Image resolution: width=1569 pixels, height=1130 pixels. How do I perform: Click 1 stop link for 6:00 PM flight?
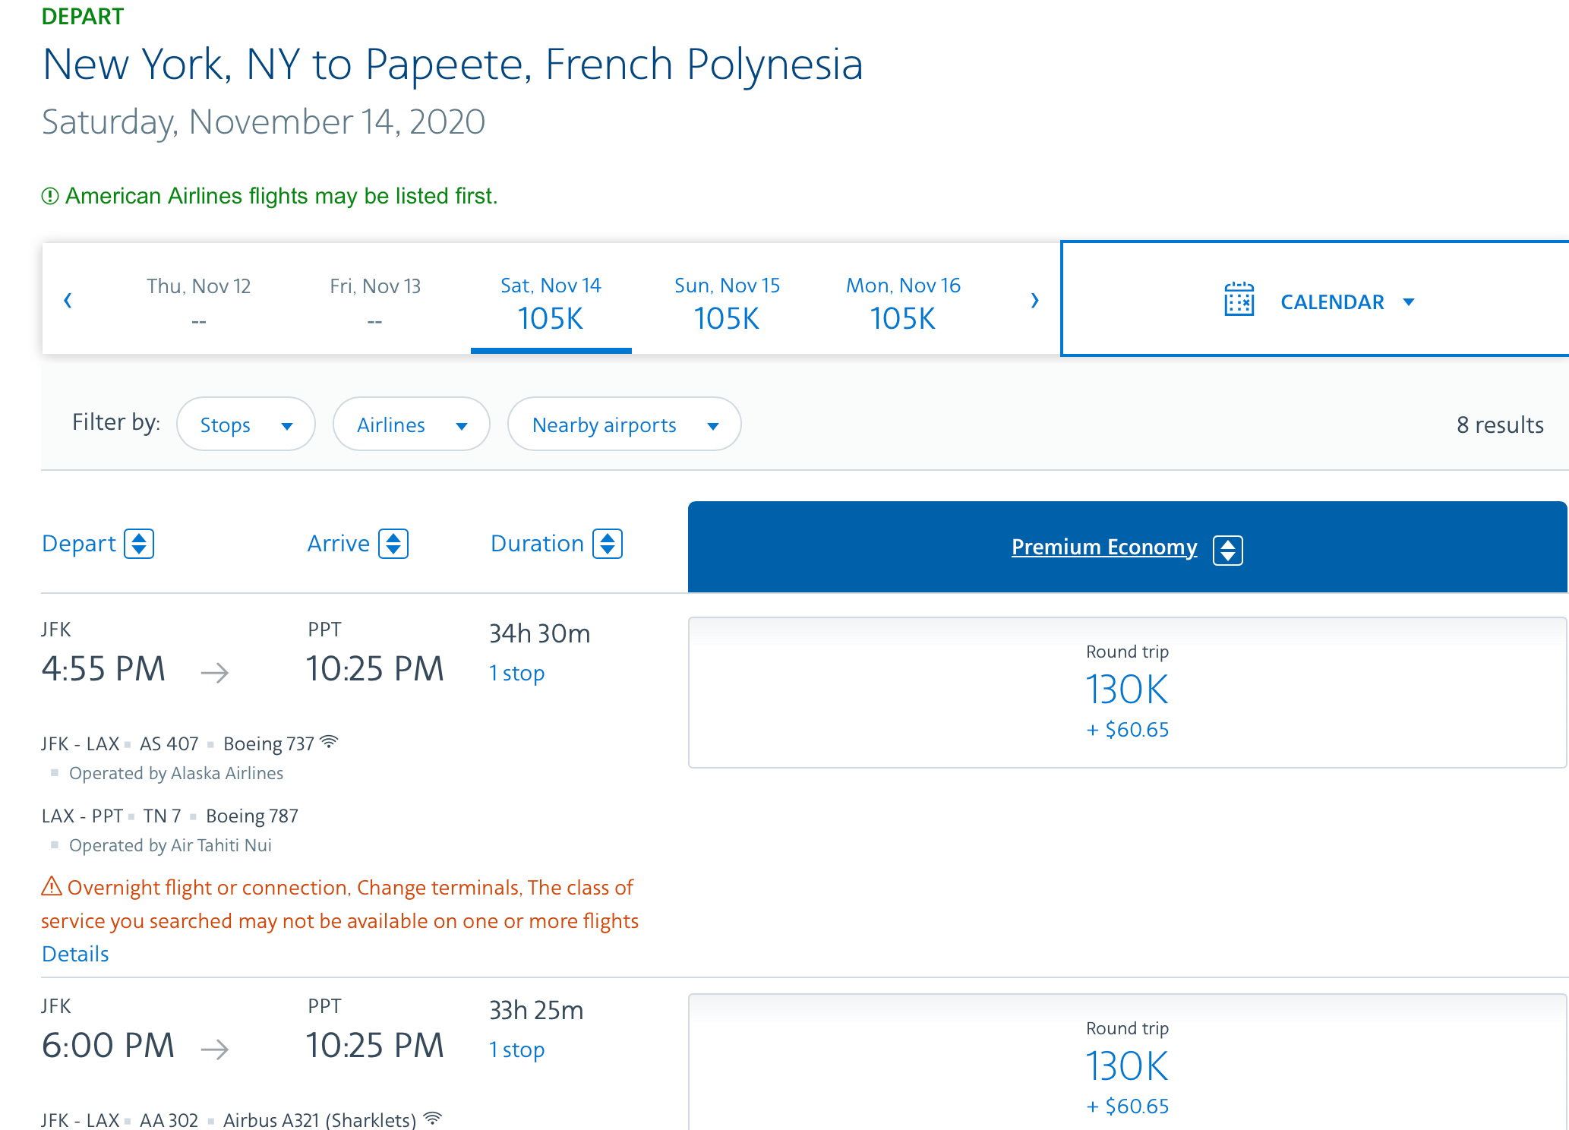[x=516, y=1050]
